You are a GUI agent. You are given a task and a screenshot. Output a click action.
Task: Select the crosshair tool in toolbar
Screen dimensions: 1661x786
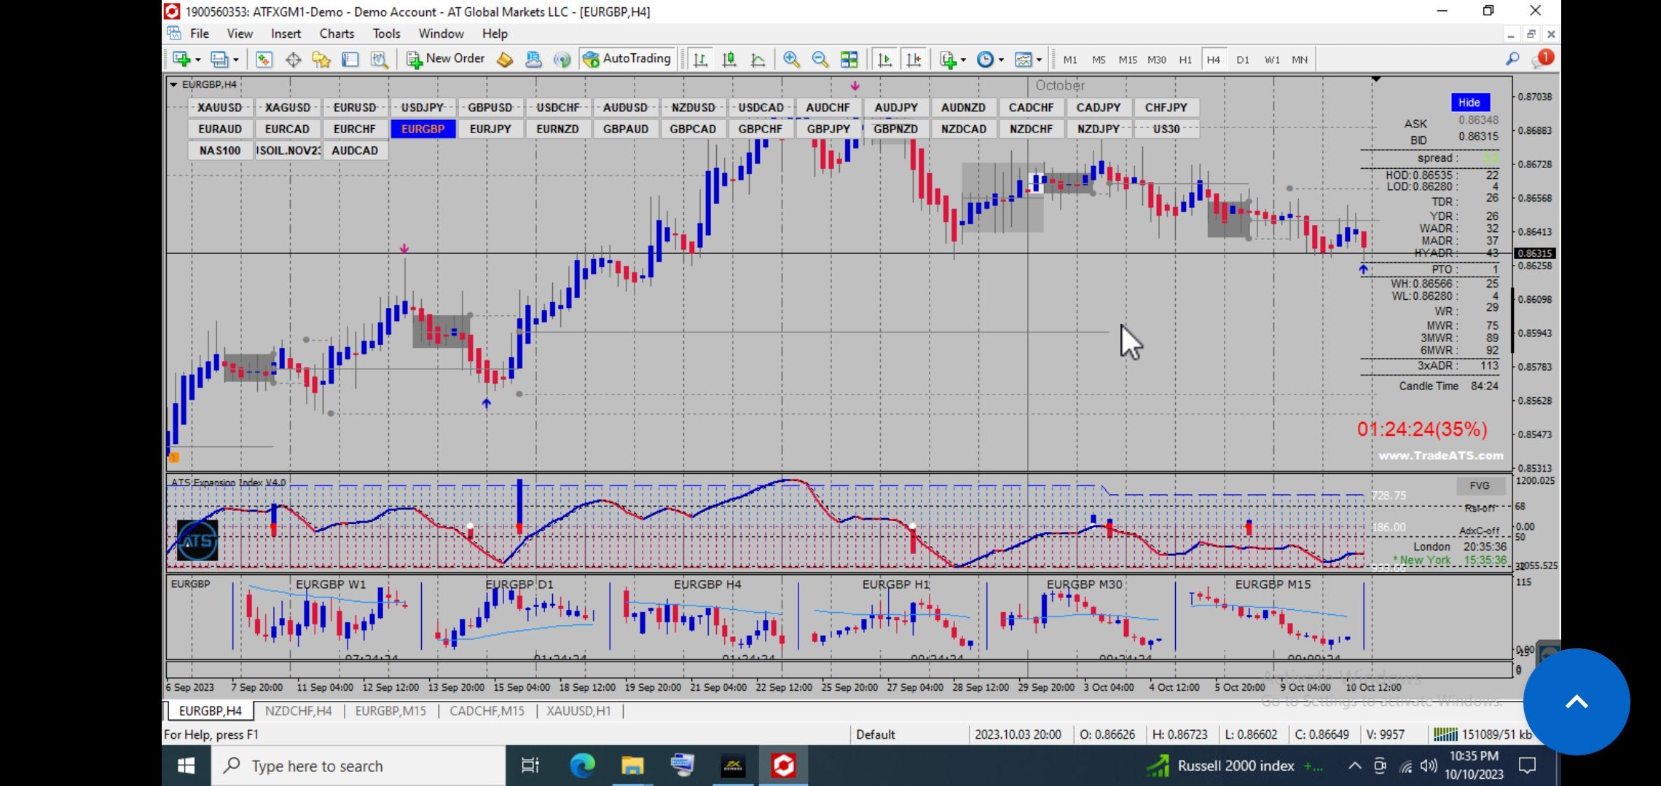point(293,60)
